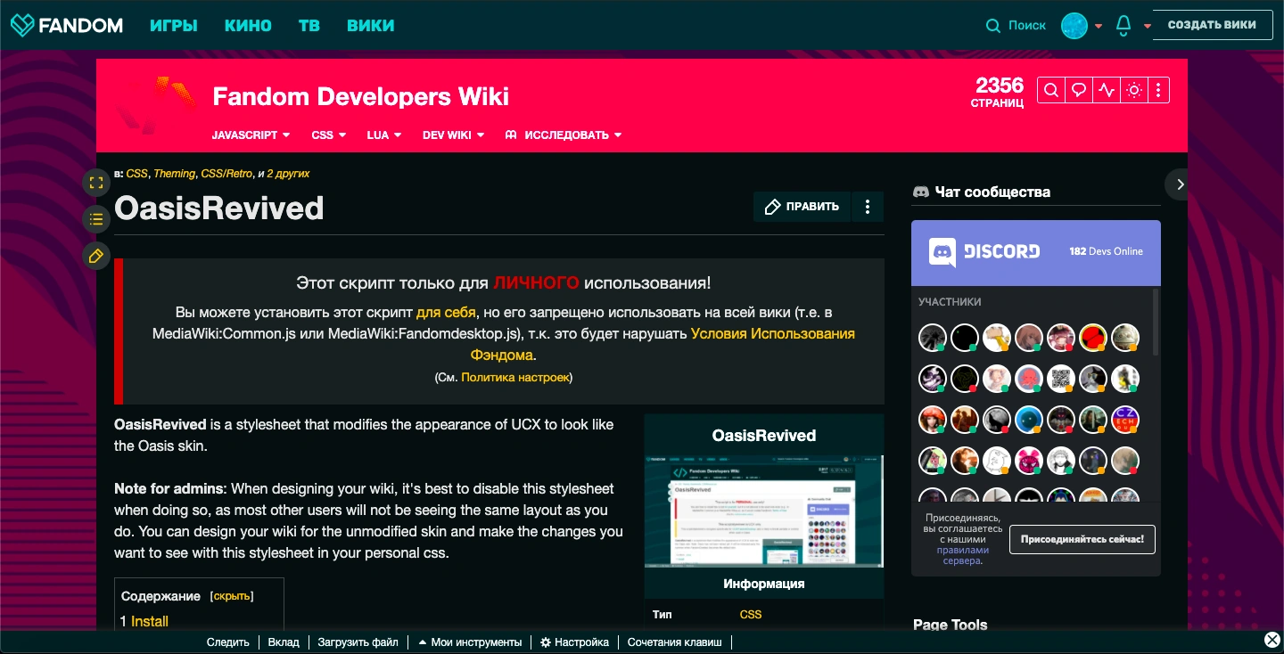The image size is (1284, 654).
Task: Click the gear icon labeled Настройка
Action: click(x=546, y=642)
